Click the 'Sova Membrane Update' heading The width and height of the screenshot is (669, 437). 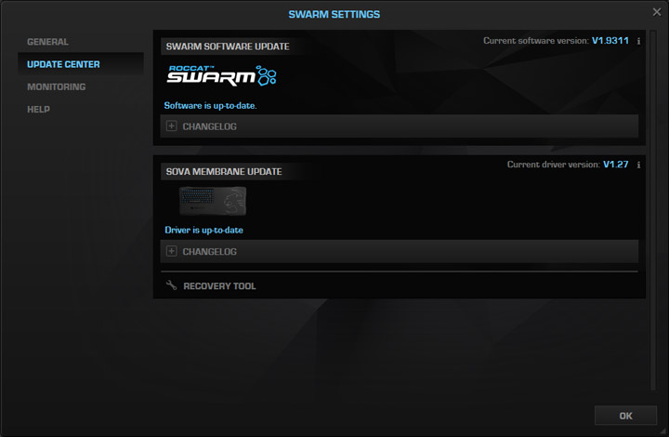click(x=224, y=172)
